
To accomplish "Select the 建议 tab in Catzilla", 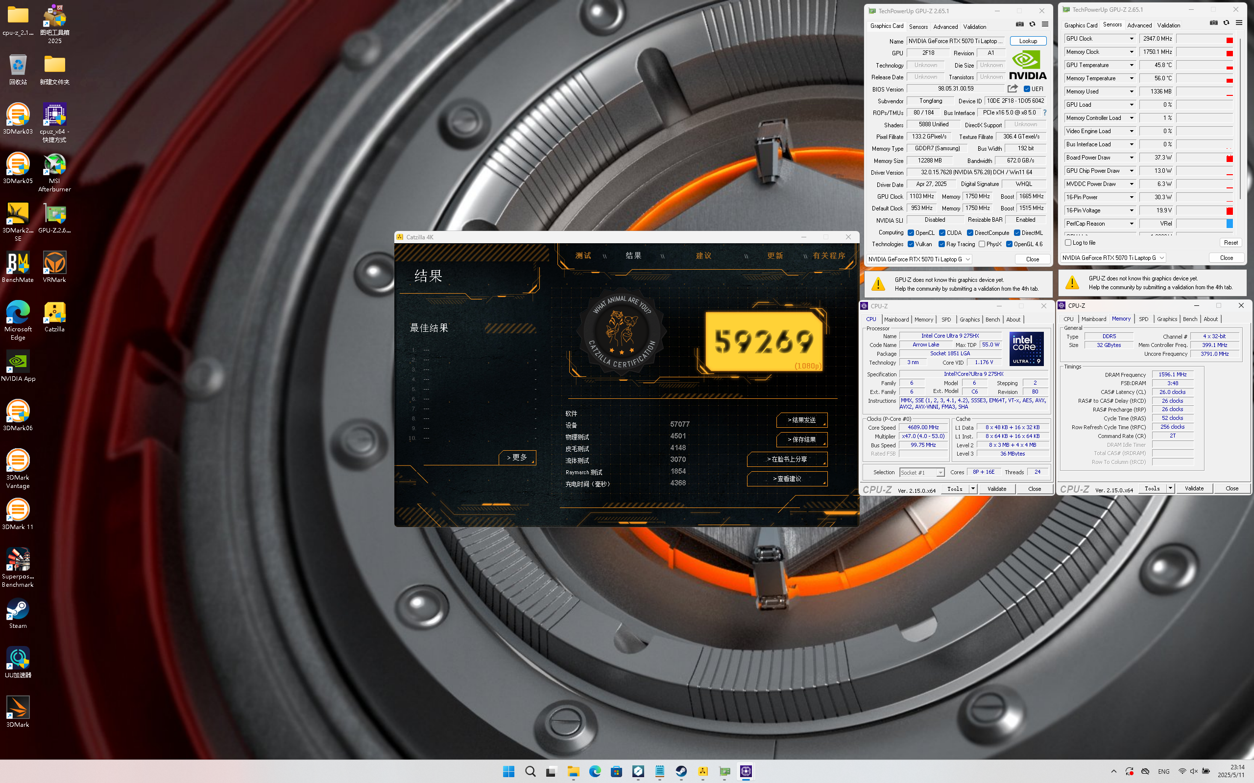I will pyautogui.click(x=703, y=256).
